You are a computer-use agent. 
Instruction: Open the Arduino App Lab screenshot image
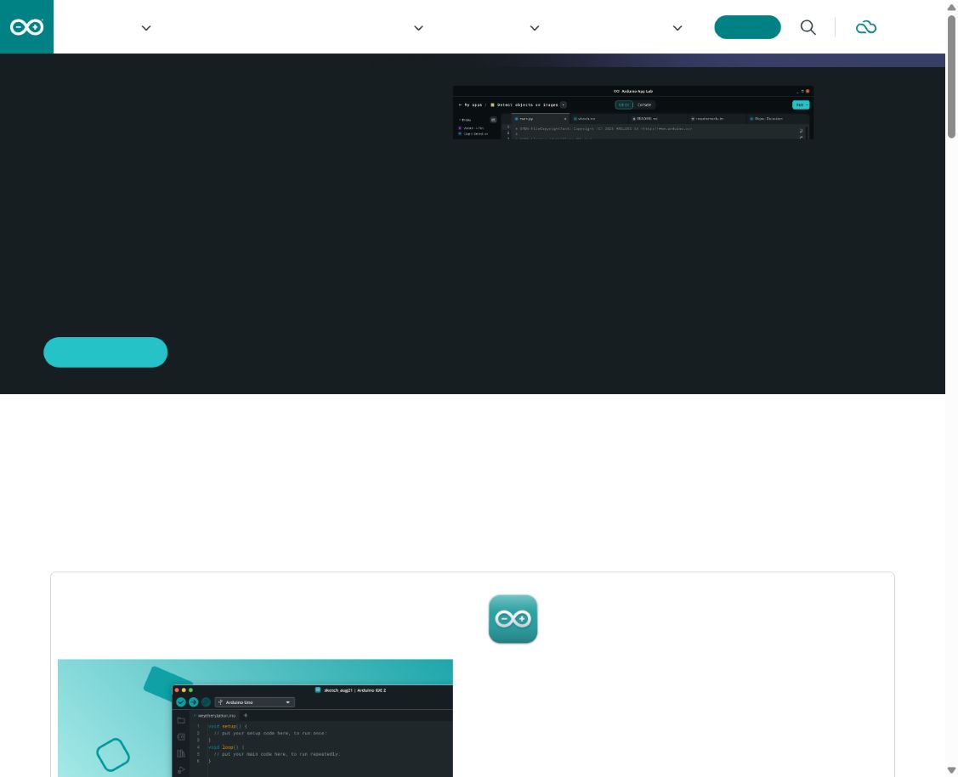633,112
